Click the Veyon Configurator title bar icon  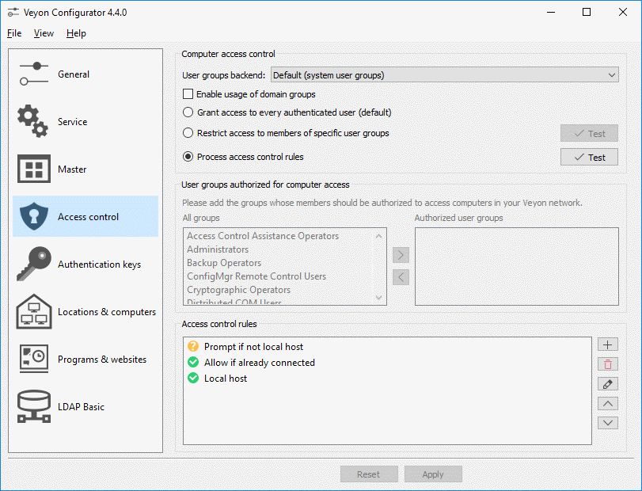point(13,13)
